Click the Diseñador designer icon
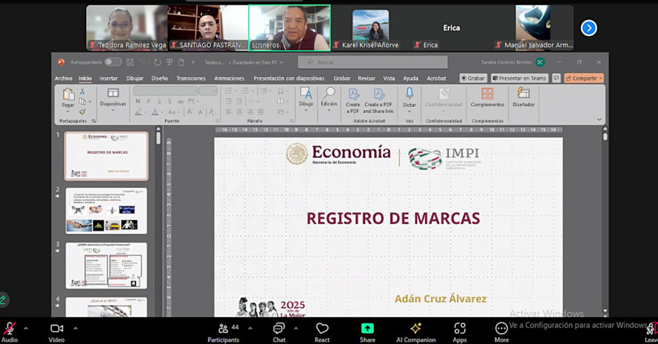 523,93
